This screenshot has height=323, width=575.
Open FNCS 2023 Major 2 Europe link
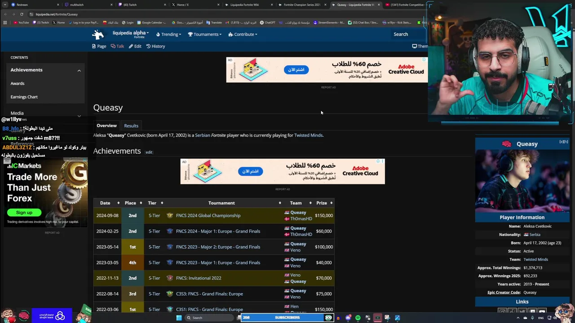point(218,247)
